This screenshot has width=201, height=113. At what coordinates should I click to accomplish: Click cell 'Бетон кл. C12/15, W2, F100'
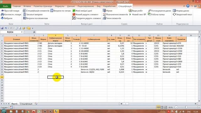pyautogui.click(x=94, y=69)
